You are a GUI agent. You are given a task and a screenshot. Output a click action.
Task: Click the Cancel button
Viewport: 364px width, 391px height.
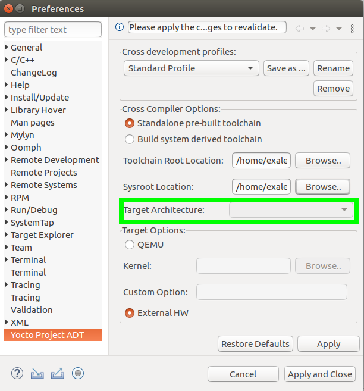coord(243,374)
